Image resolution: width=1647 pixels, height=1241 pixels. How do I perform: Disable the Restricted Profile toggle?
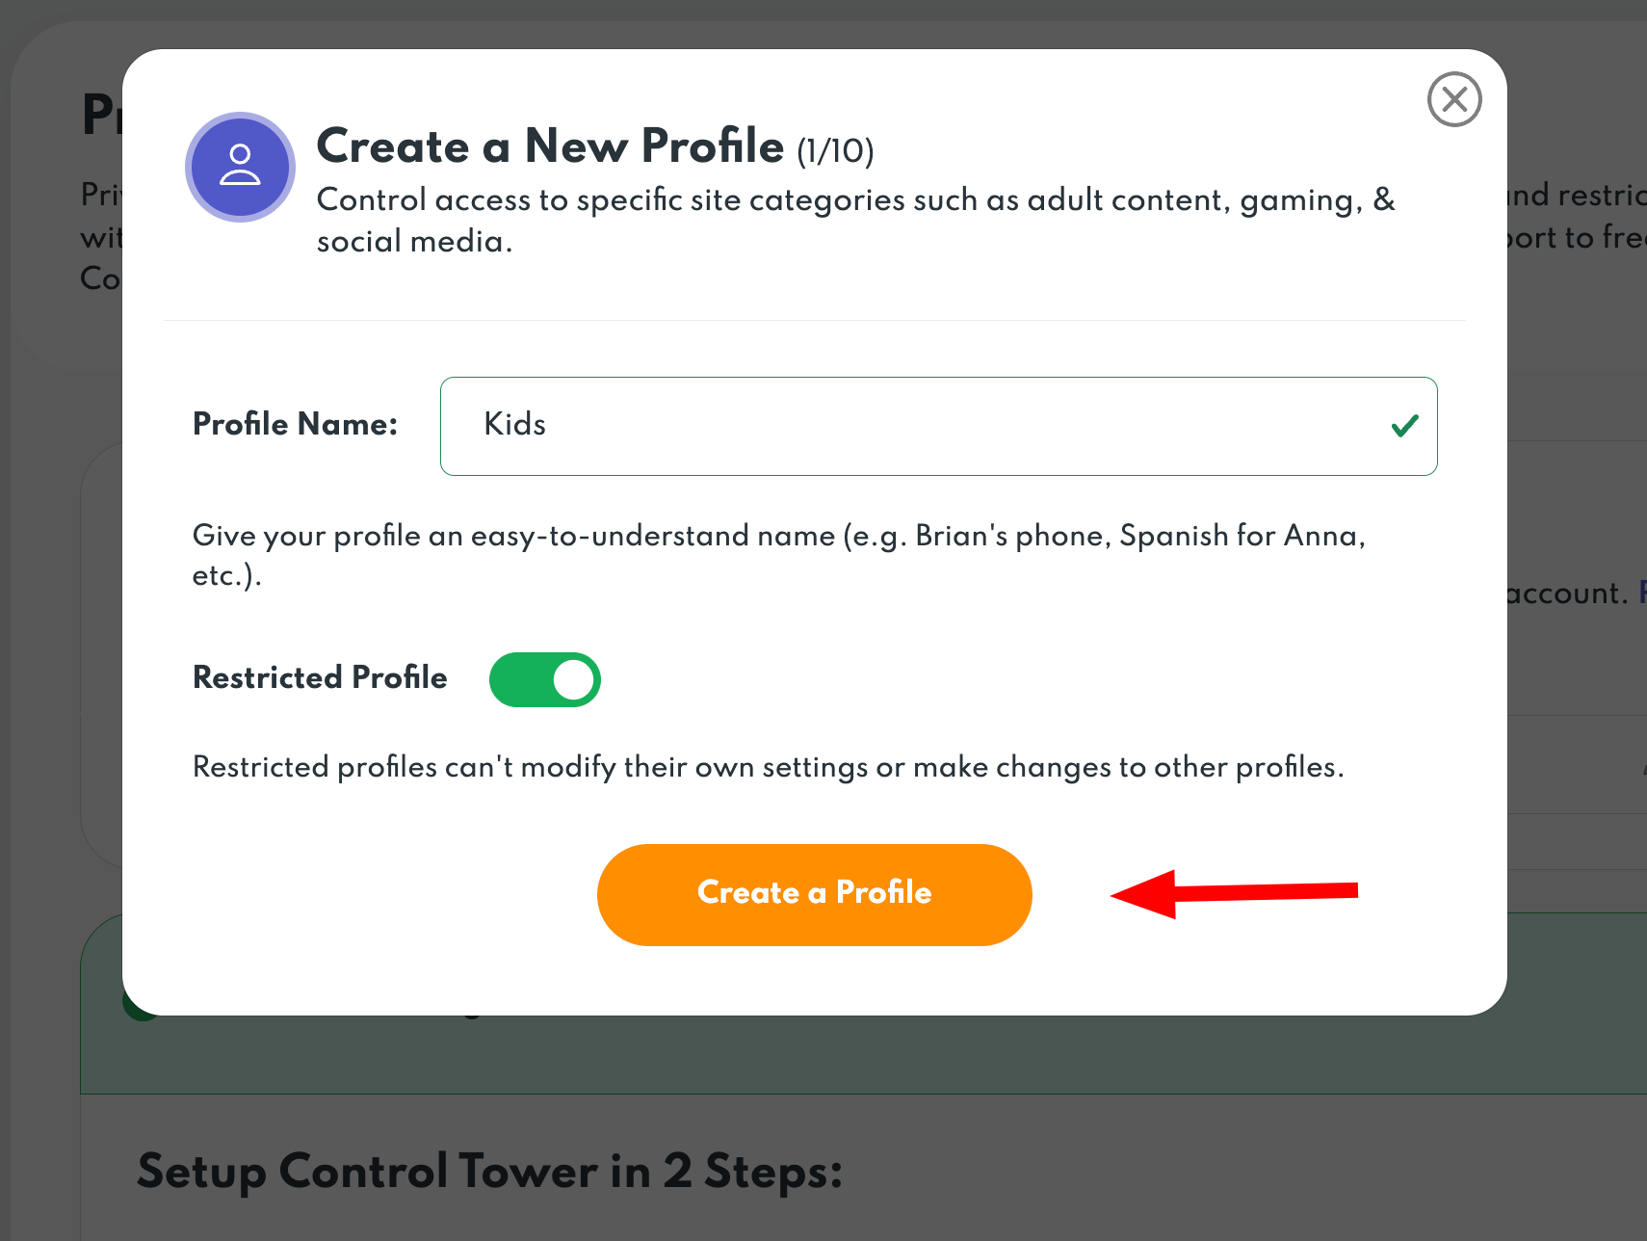(x=545, y=679)
